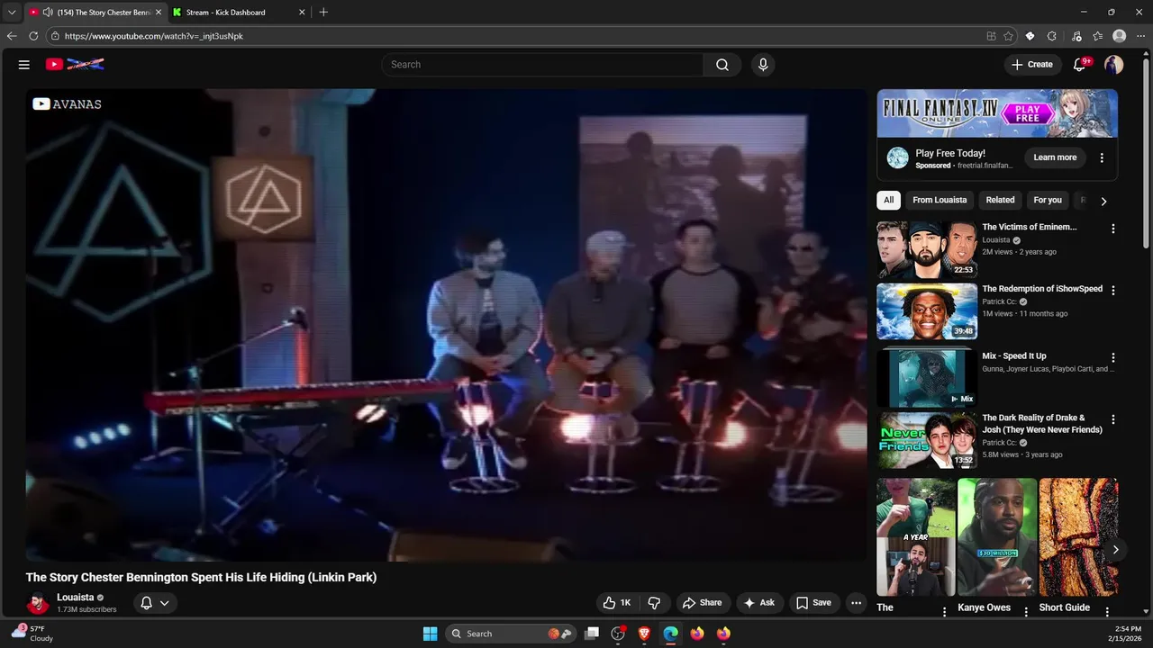
Task: Pause the video by clicking the player
Action: coord(446,324)
